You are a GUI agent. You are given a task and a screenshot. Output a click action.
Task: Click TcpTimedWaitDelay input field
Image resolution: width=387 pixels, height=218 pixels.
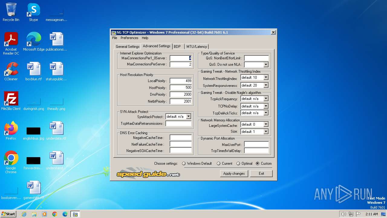(256, 151)
